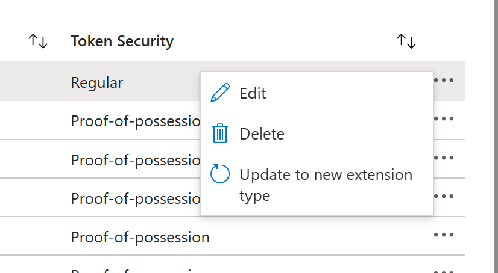Click the trash can icon beside Delete
Screen dimensions: 498x273
(x=220, y=133)
